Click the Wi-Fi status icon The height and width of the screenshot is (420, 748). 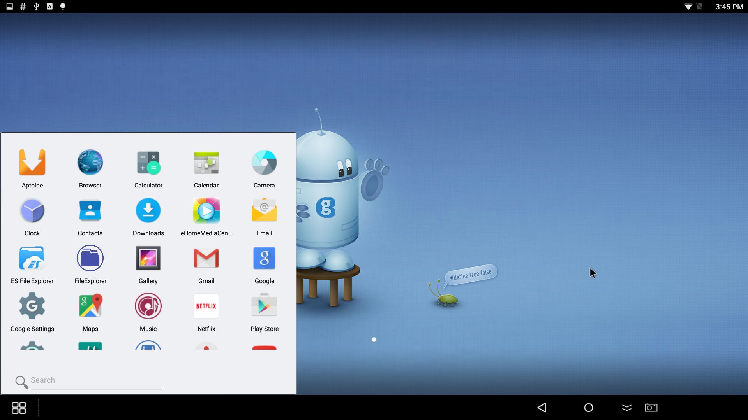click(688, 7)
